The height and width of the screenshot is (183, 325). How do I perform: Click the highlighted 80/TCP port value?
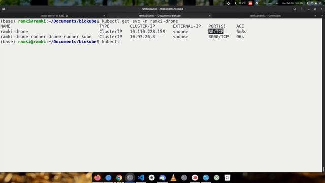pyautogui.click(x=216, y=32)
